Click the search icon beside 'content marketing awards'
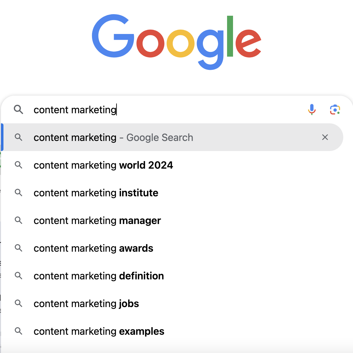This screenshot has width=353, height=353. [19, 248]
